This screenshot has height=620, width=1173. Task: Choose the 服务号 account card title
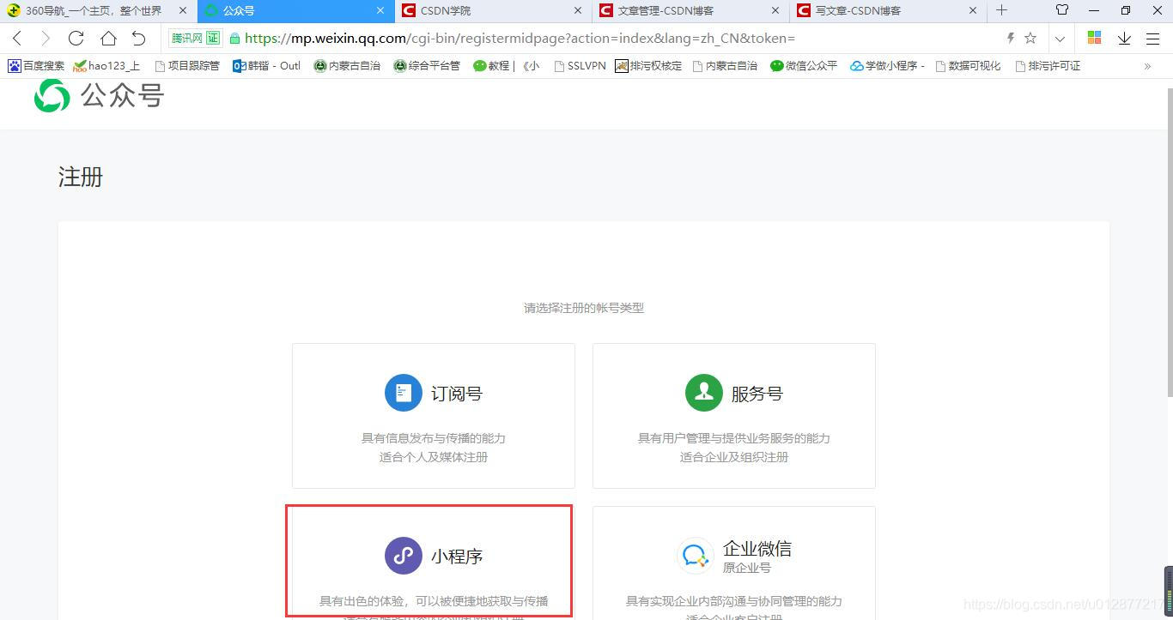pyautogui.click(x=757, y=394)
